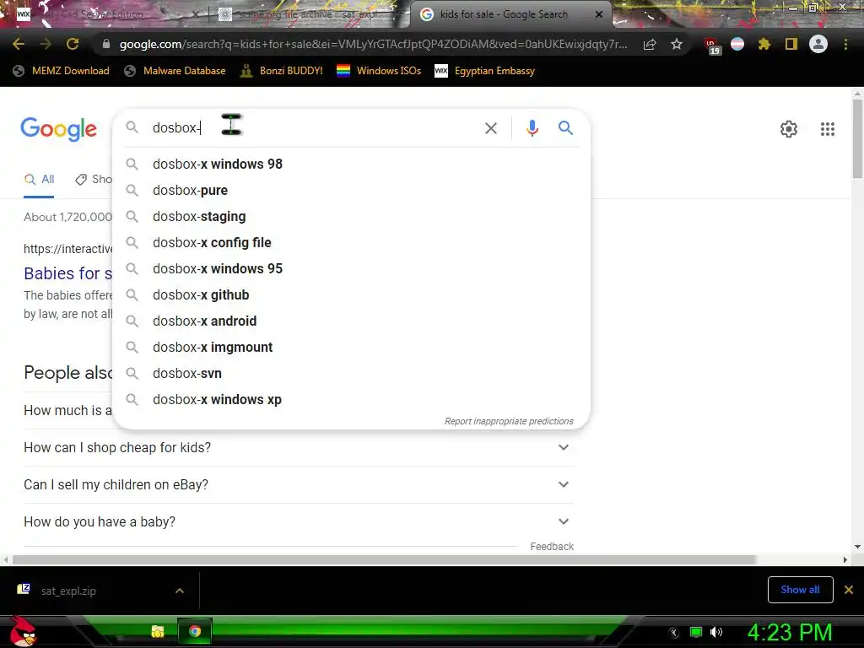This screenshot has height=648, width=864.
Task: Start voice search with microphone icon
Action: 532,128
